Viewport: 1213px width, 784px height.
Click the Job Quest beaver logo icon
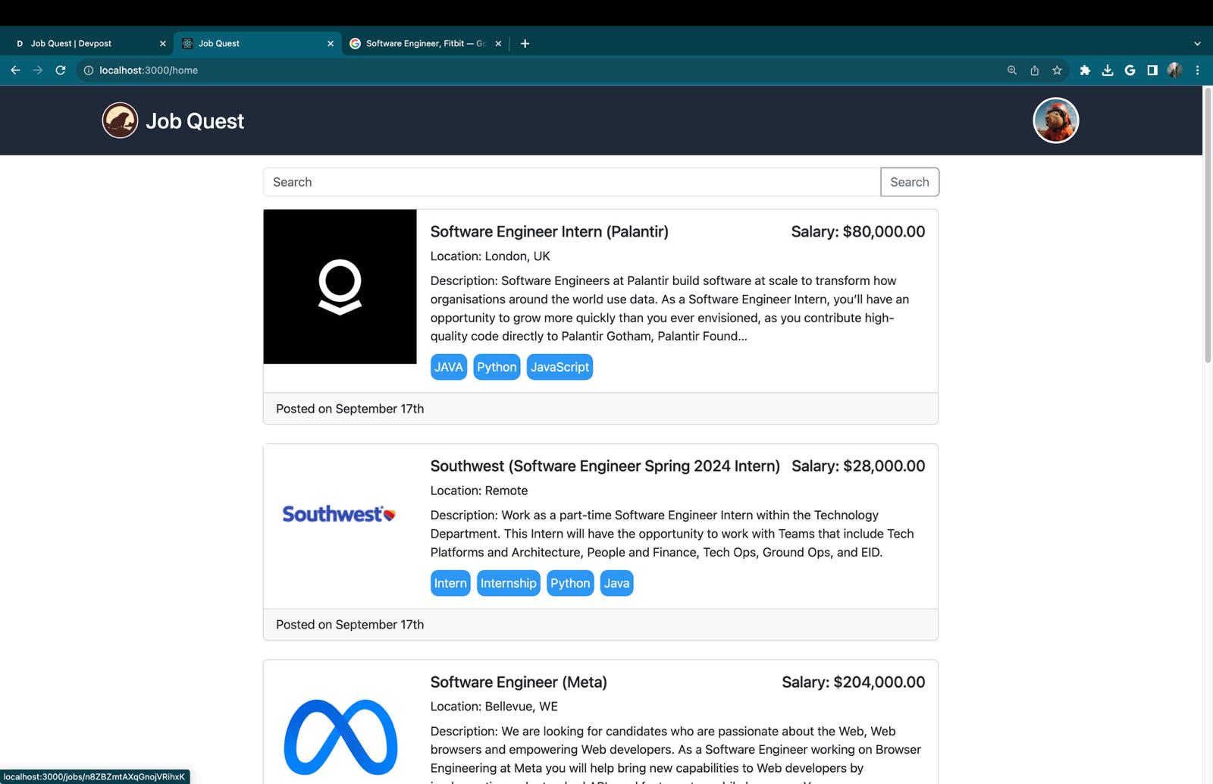click(x=120, y=121)
